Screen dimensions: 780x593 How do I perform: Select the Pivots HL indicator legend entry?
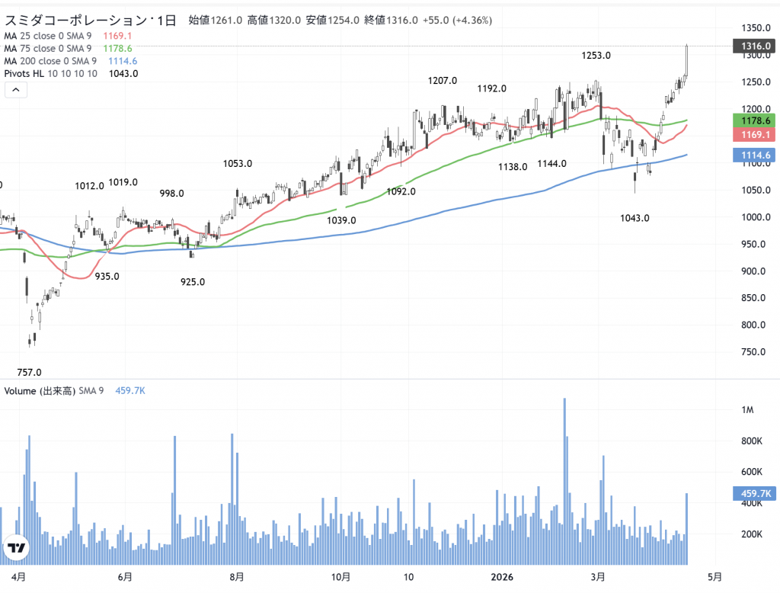(50, 74)
